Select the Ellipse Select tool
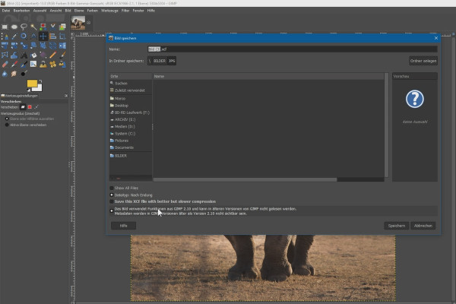 pyautogui.click(x=14, y=27)
